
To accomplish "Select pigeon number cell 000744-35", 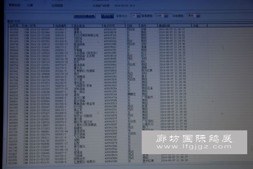I will tap(61, 59).
